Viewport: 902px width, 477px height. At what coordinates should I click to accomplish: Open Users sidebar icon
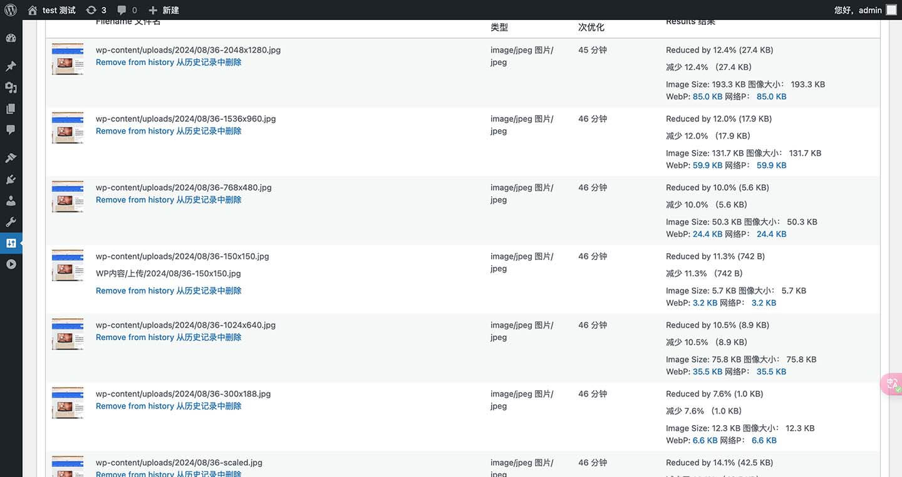11,201
